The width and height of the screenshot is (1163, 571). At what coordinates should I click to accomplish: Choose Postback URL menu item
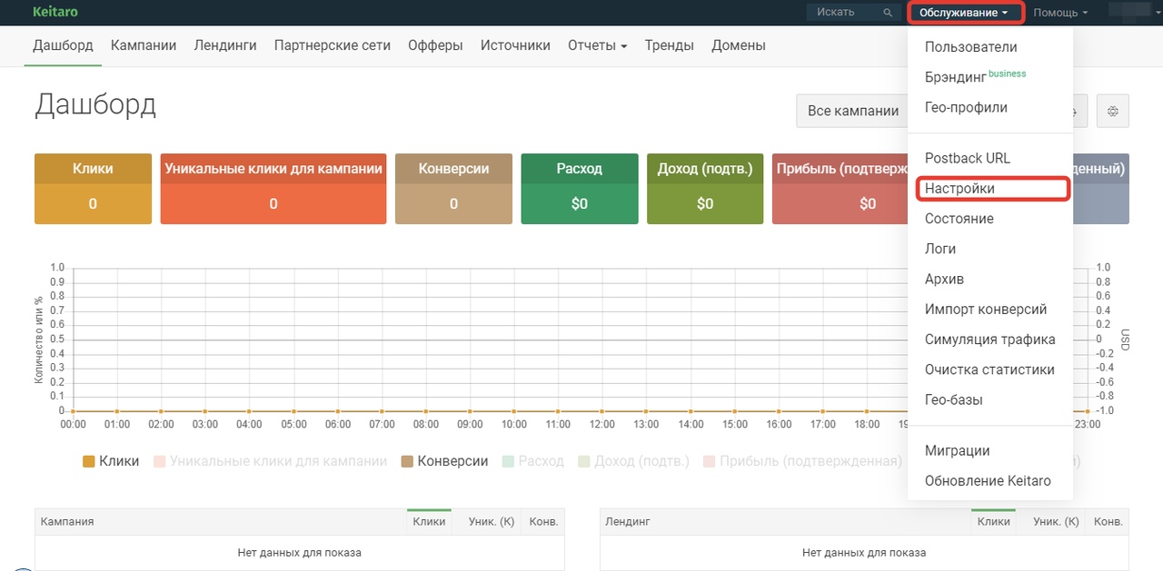coord(990,158)
